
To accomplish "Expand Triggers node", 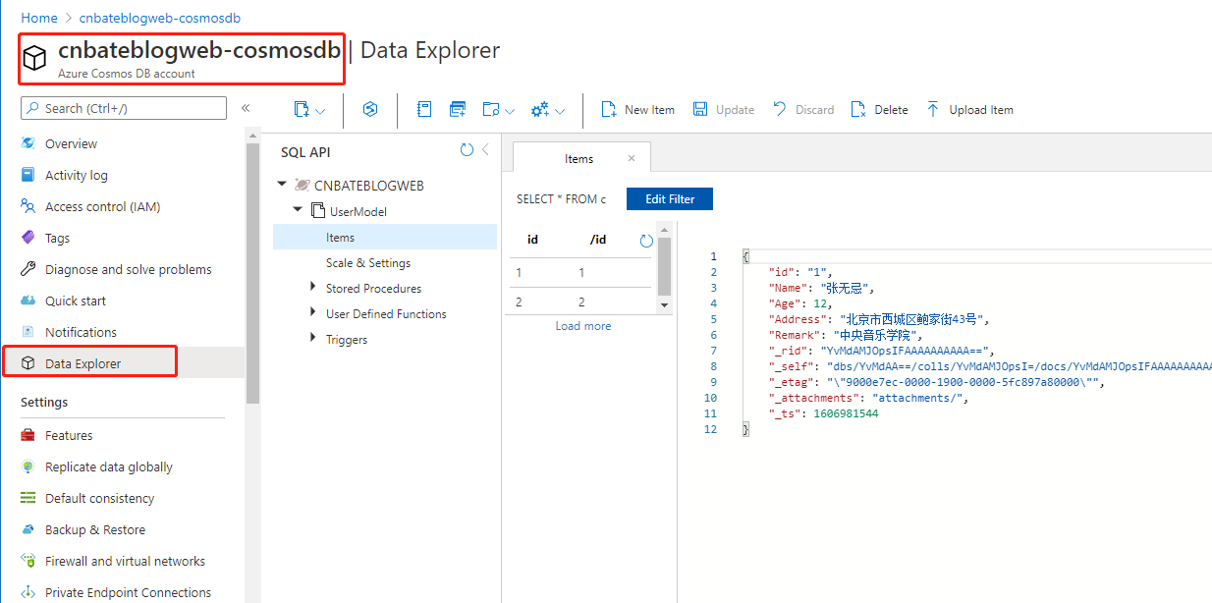I will pos(313,338).
